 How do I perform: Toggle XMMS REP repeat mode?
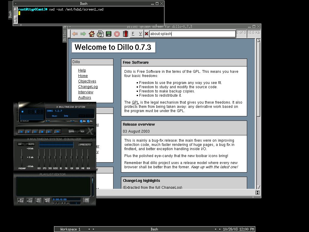click(81, 131)
